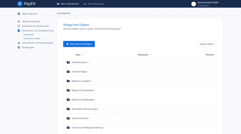Select the euro icon for Variable Vergütung
Screen dimensions: 241x134
19,21
